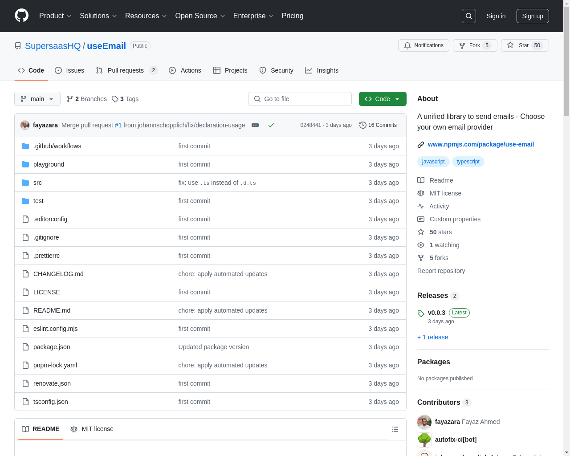The width and height of the screenshot is (570, 456).
Task: Click Report repository link
Action: 441,271
